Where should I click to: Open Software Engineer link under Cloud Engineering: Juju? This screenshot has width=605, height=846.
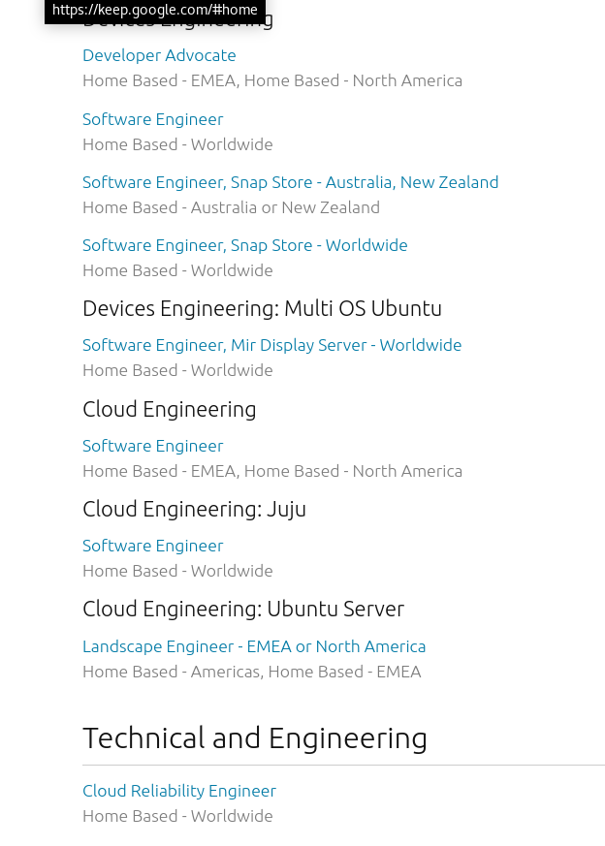click(153, 546)
